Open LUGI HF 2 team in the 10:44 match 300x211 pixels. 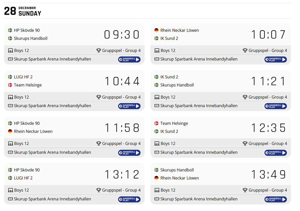pos(23,77)
